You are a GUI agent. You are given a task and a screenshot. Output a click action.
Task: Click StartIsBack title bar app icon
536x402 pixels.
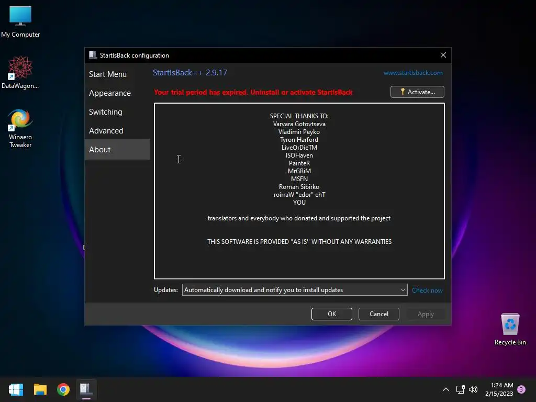pos(93,55)
